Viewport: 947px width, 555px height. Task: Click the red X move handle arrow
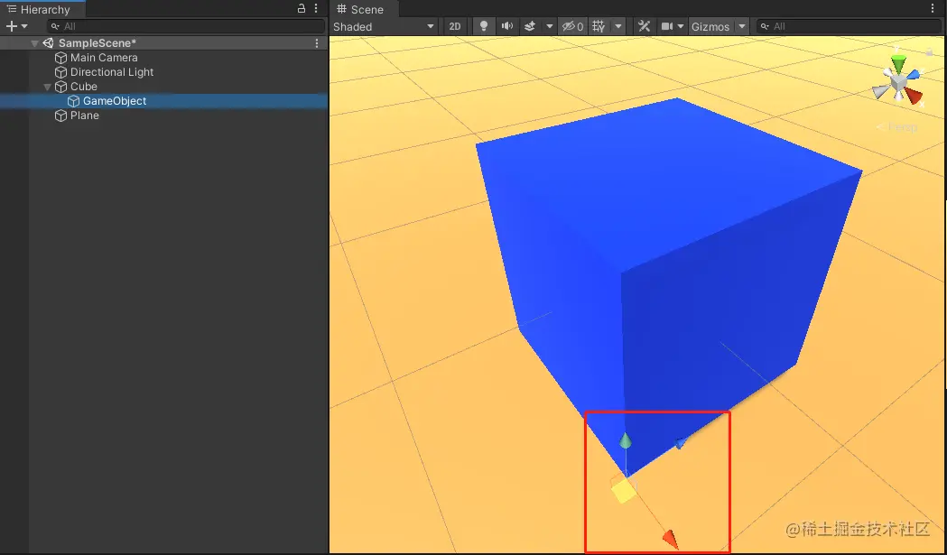point(671,539)
